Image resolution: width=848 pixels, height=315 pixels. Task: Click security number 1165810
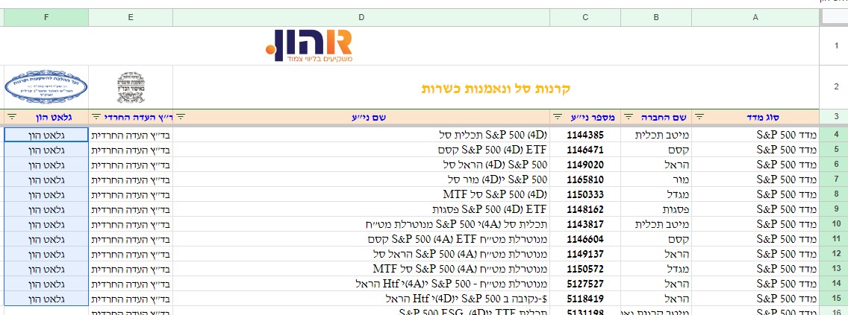[585, 179]
